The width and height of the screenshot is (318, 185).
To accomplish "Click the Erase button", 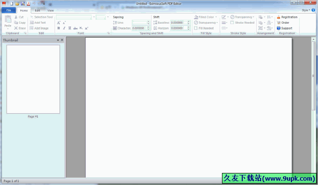I will 20,28.
